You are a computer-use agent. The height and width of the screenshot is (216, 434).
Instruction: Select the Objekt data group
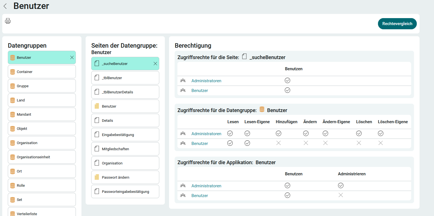click(42, 128)
